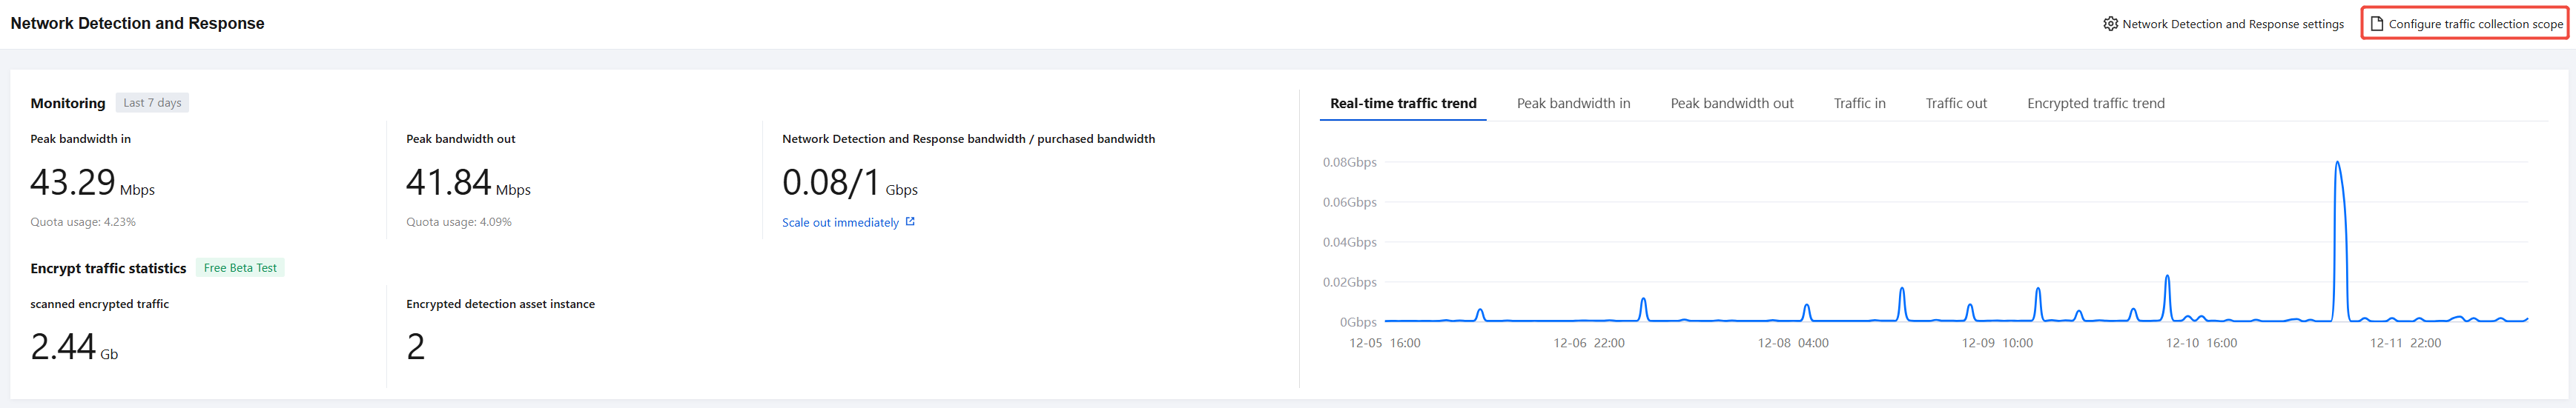
Task: Open Network Detection and Response settings
Action: click(2232, 24)
